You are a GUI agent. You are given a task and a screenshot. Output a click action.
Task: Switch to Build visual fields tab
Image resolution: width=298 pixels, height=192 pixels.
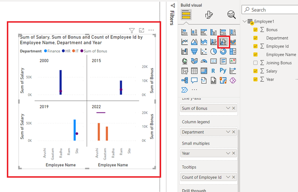186,15
